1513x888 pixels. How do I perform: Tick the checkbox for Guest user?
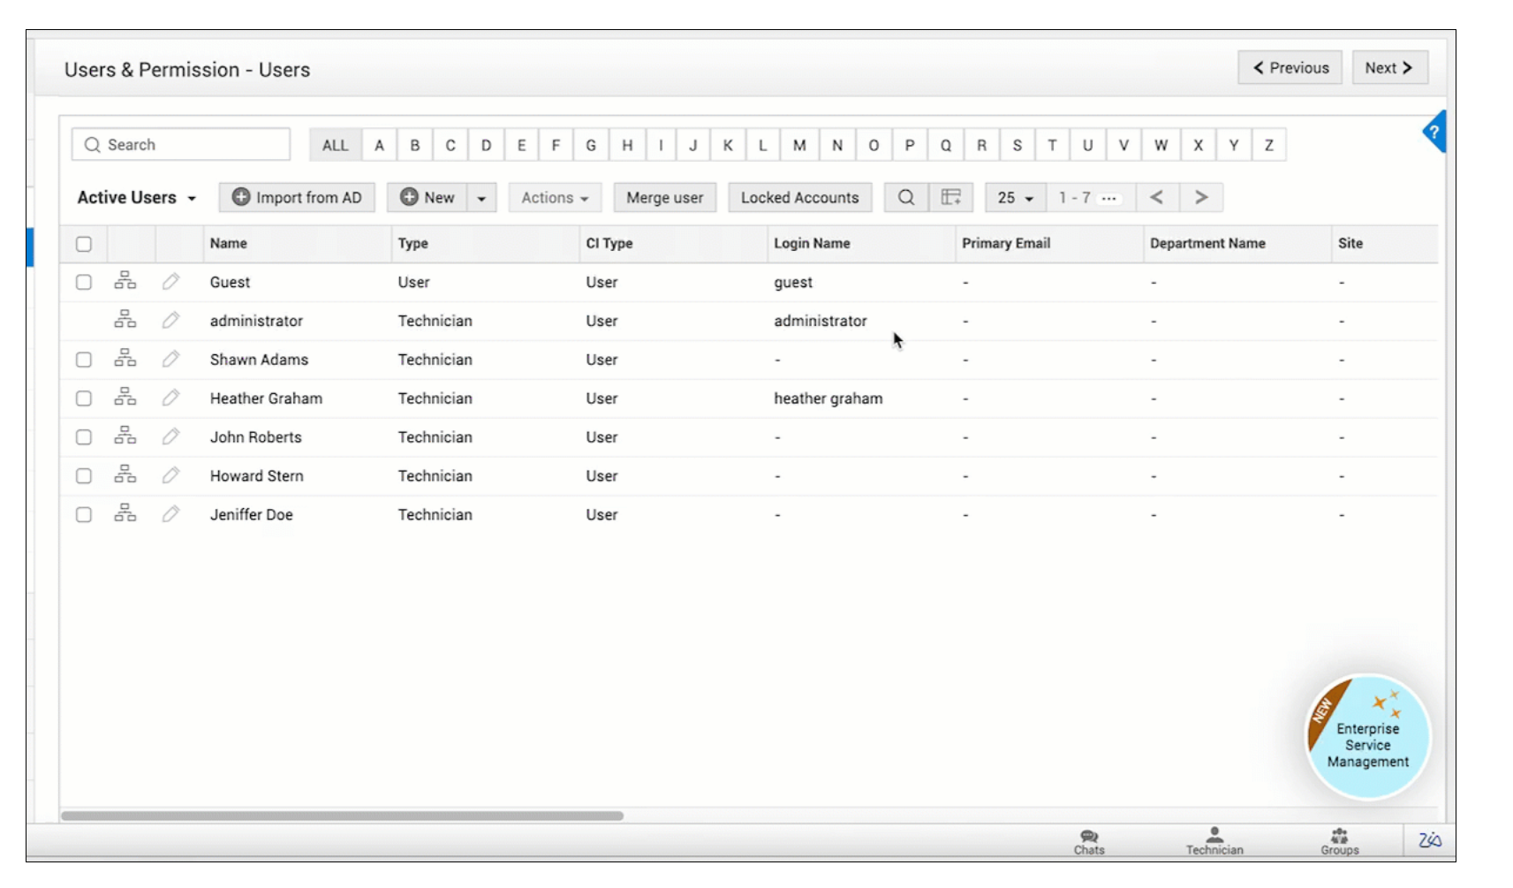[84, 283]
